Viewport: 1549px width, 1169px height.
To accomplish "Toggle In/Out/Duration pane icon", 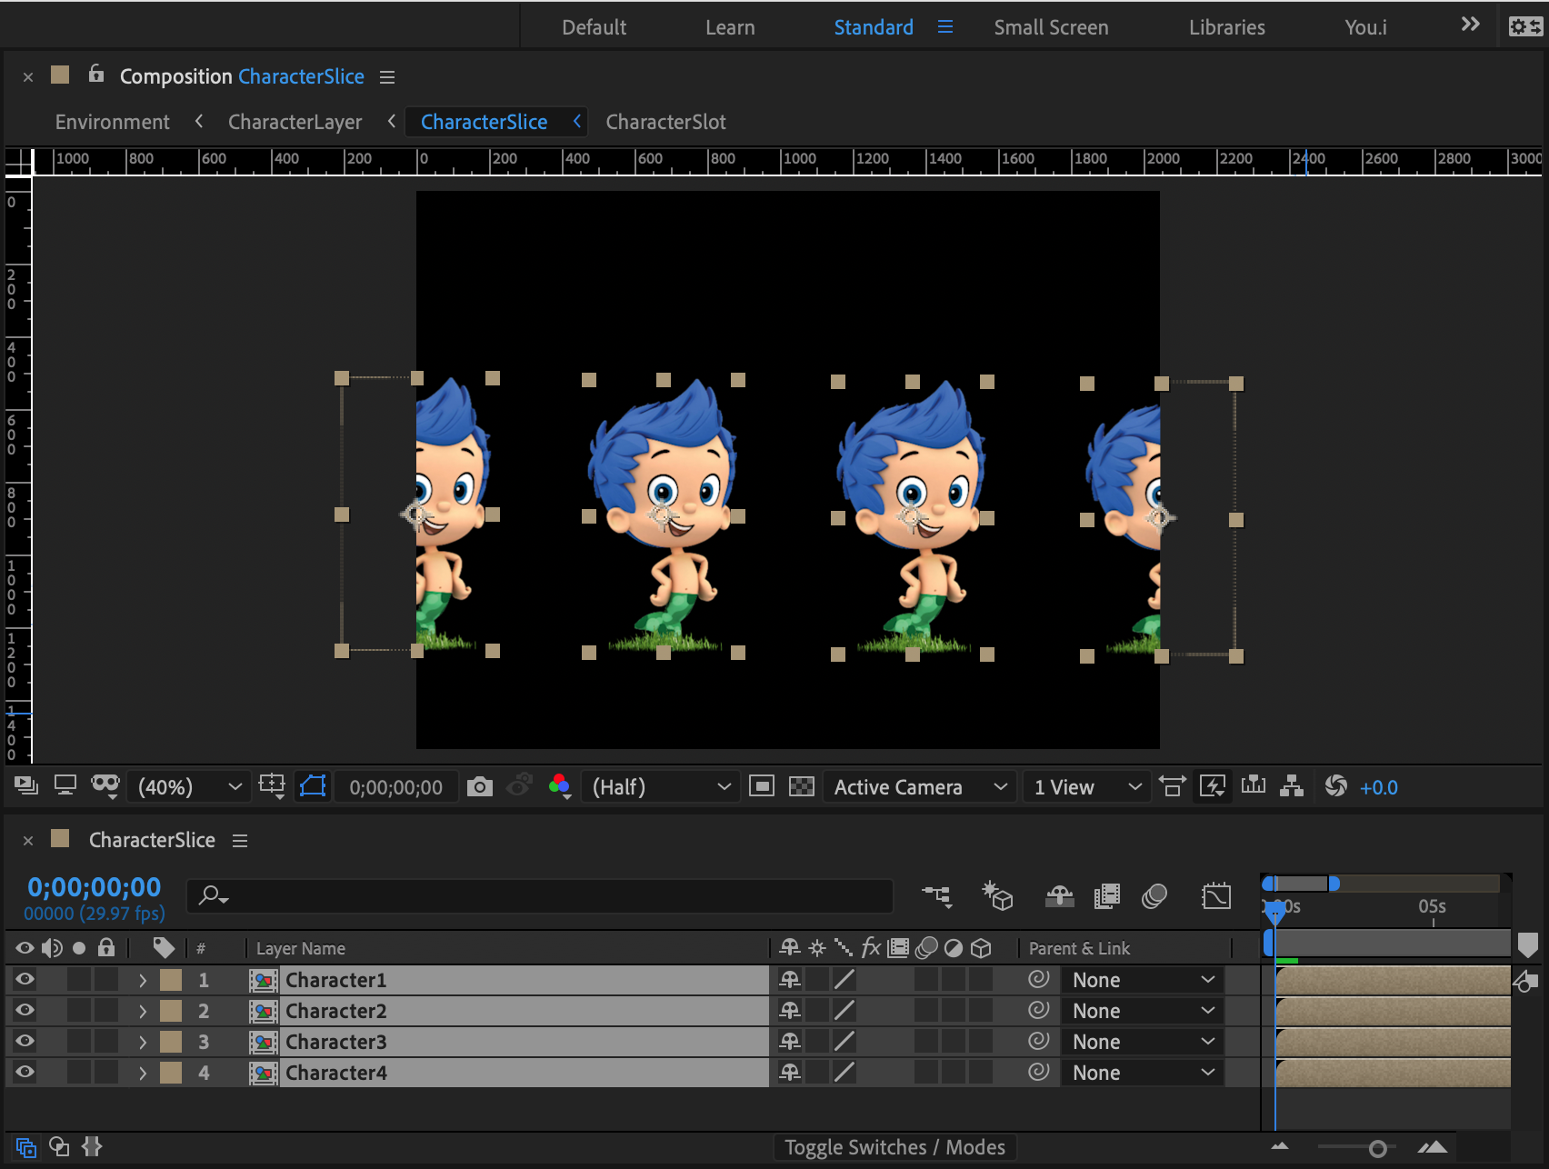I will click(x=92, y=1147).
